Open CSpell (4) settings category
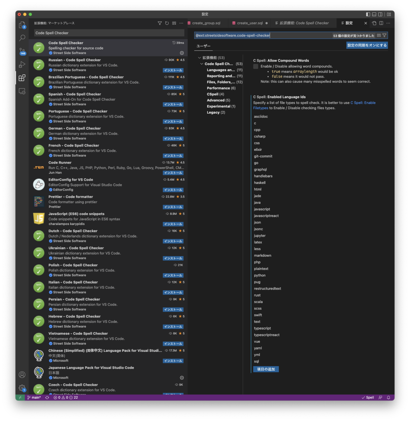Screen dimensions: 410x421 215,94
